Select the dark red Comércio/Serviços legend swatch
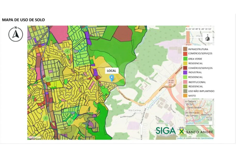 tap(185, 68)
